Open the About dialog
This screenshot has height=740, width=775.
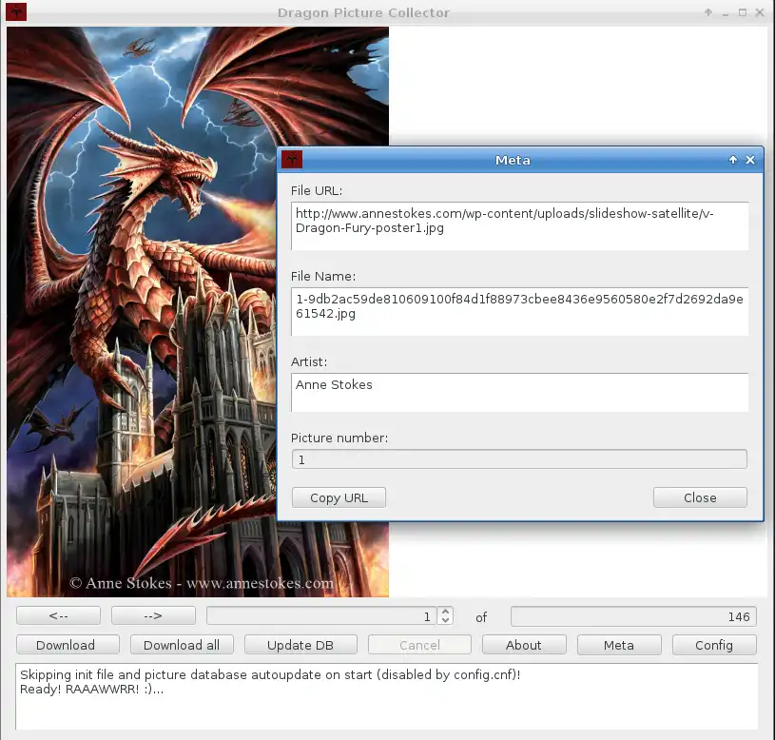[524, 645]
